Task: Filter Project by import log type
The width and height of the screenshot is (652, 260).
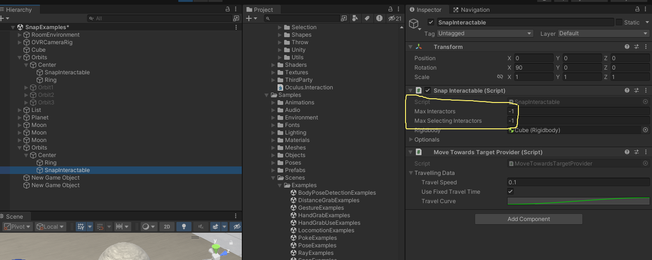Action: coord(379,18)
